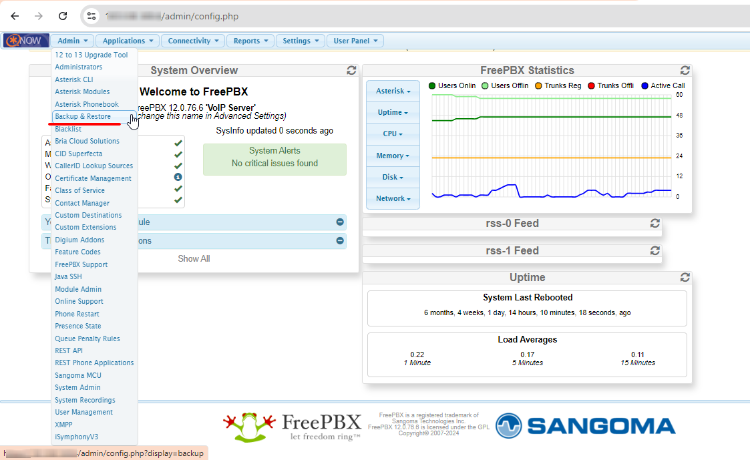The image size is (750, 460).
Task: Open the Settings menu
Action: pyautogui.click(x=301, y=41)
